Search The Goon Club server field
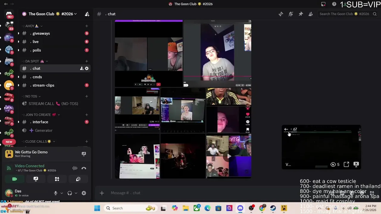 347,14
